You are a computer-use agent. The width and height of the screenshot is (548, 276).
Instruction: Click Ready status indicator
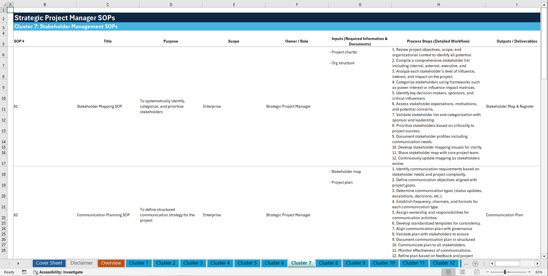pyautogui.click(x=9, y=272)
